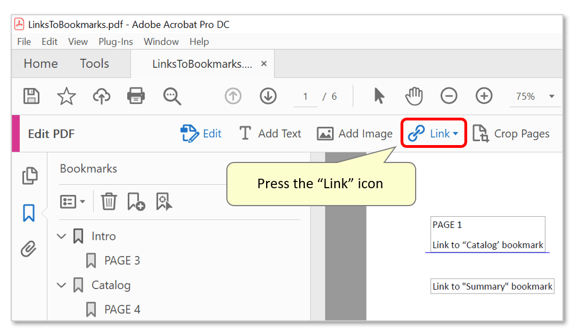Open the View menu
This screenshot has height=335, width=577.
(77, 41)
